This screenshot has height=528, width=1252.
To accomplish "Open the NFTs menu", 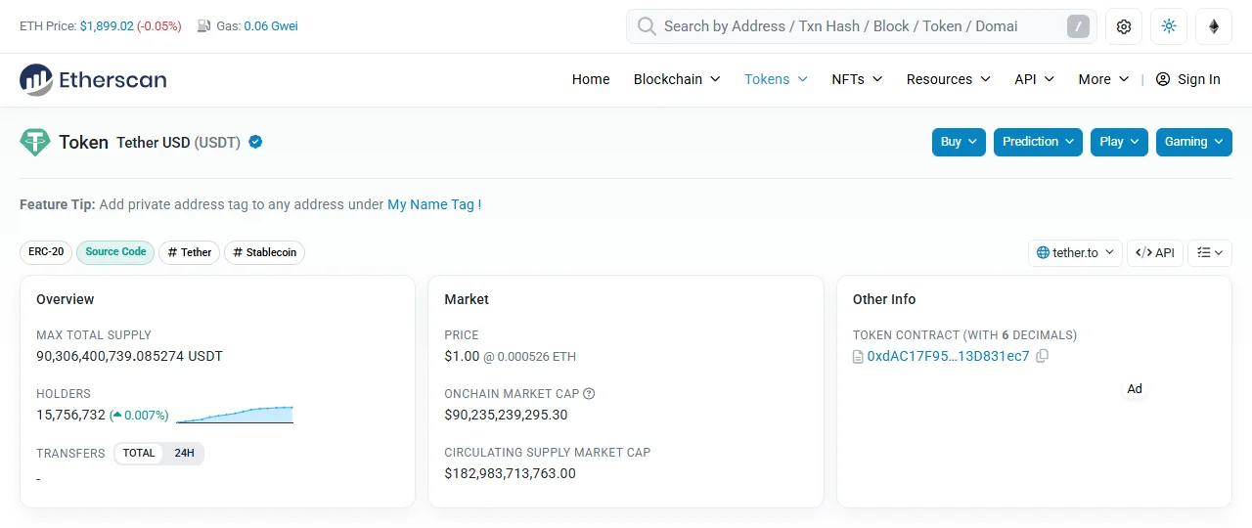I will pyautogui.click(x=857, y=79).
